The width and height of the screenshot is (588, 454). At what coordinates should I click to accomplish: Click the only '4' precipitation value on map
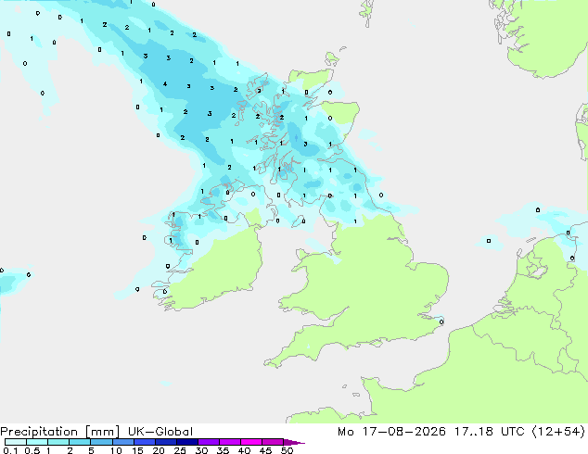tap(165, 84)
